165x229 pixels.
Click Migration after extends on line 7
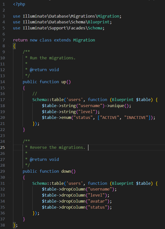pyautogui.click(x=84, y=40)
